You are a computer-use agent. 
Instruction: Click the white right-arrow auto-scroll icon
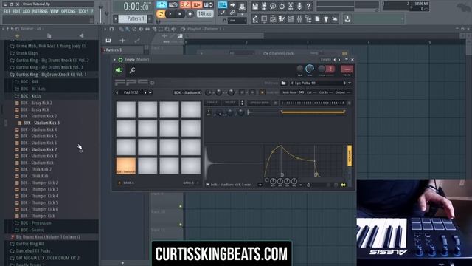click(x=232, y=5)
